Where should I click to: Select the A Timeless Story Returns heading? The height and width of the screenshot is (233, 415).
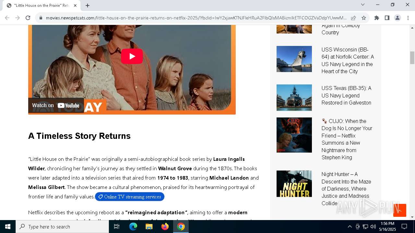click(79, 136)
